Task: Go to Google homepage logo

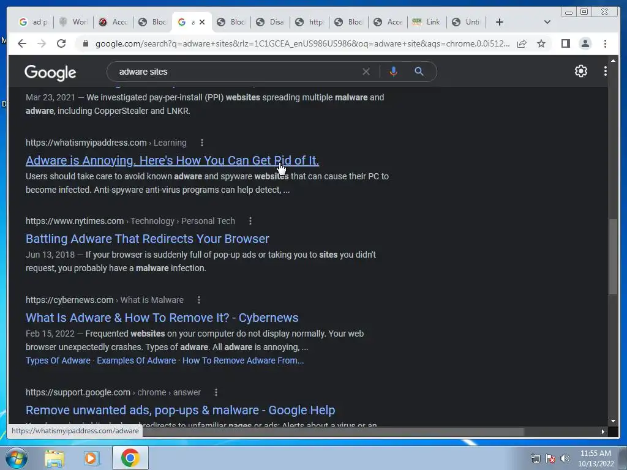Action: (x=50, y=72)
